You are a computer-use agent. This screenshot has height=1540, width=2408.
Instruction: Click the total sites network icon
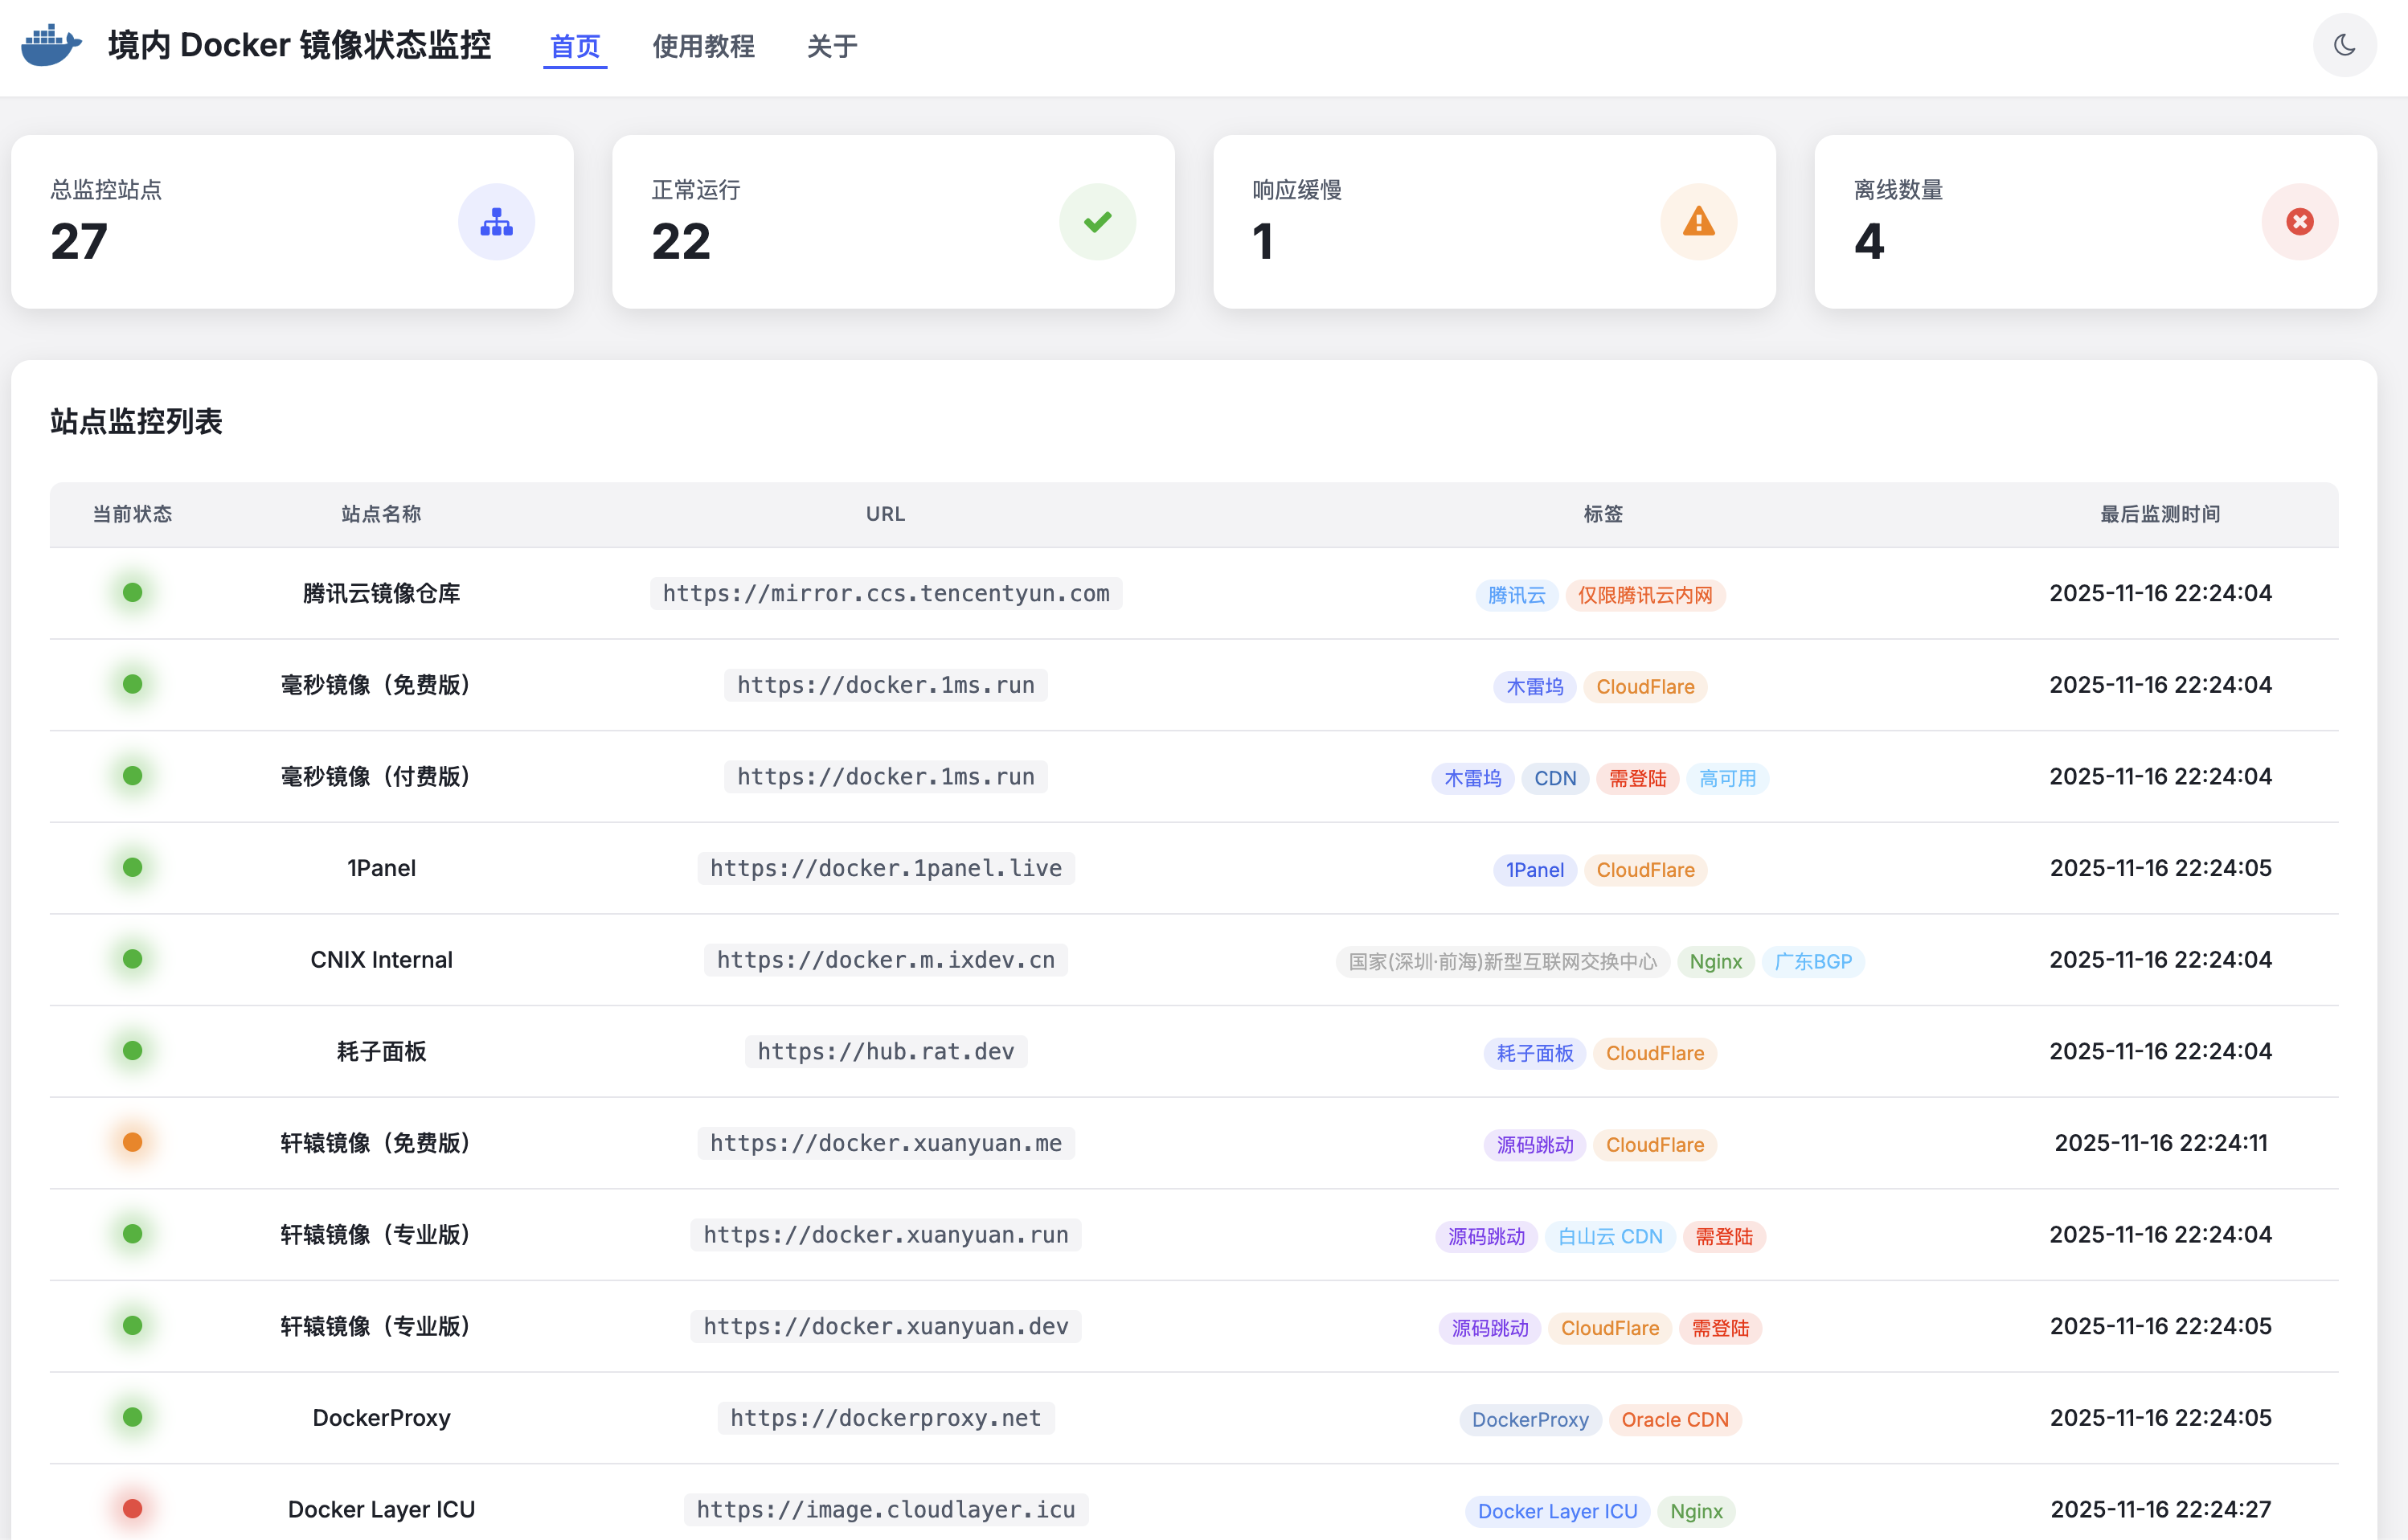[x=496, y=222]
